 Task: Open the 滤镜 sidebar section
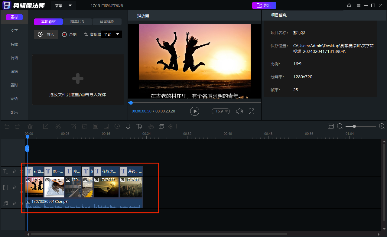14,71
